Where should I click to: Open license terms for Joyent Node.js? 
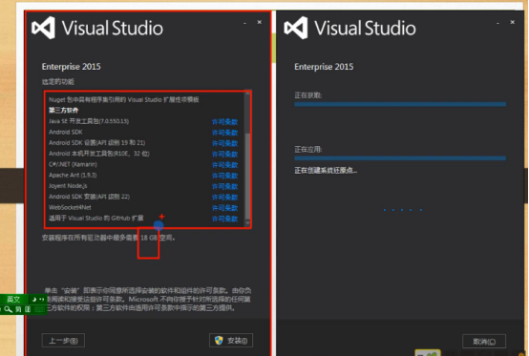224,186
